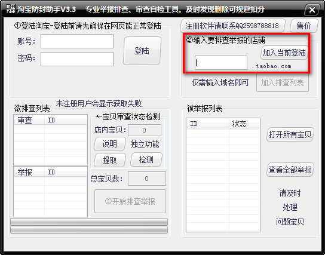Viewport: 325px width, 255px height.
Task: Click the 总宝贝数 count field
Action: click(x=147, y=179)
